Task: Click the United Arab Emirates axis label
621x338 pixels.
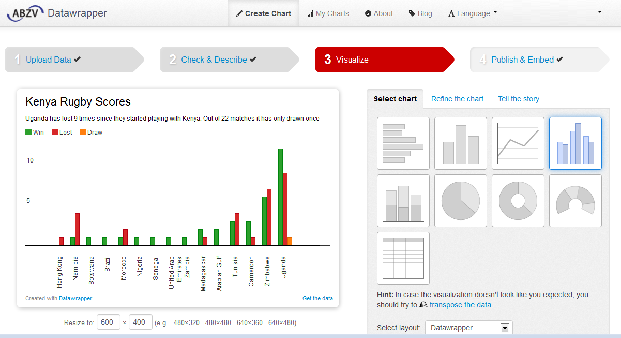Action: point(175,272)
